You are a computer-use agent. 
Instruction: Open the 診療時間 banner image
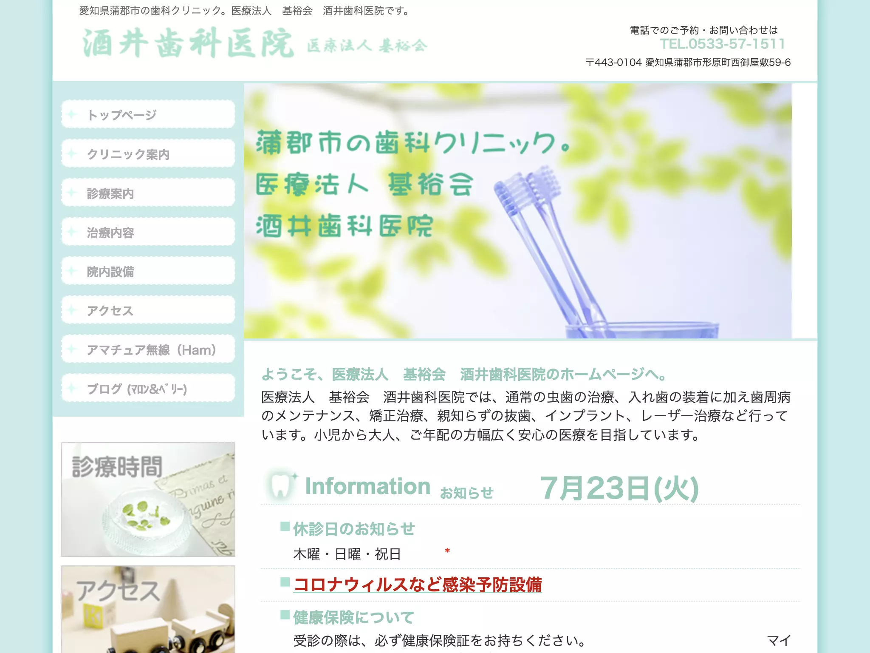coord(148,499)
